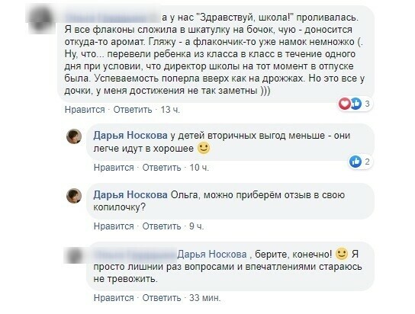Click Нравится under the копилочку reply
Screen dimensions: 415x314
[x=114, y=226]
